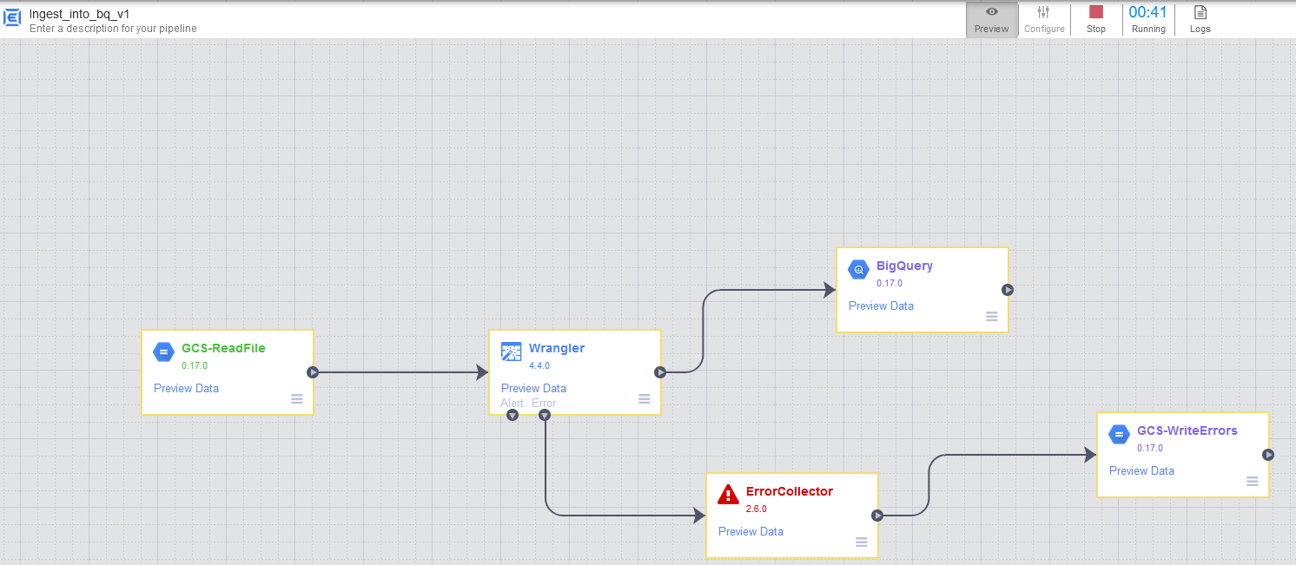The height and width of the screenshot is (565, 1296).
Task: Open the GCS-ReadFile node title
Action: (x=223, y=348)
